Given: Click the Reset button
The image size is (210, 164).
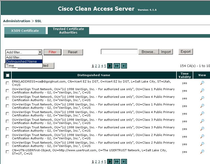Looking at the screenshot, I should point(73,52).
